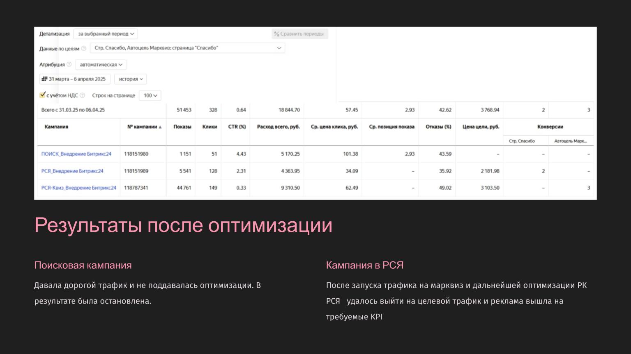The height and width of the screenshot is (354, 631).
Task: Click help icon next to 'с учётом НДС'
Action: point(83,95)
